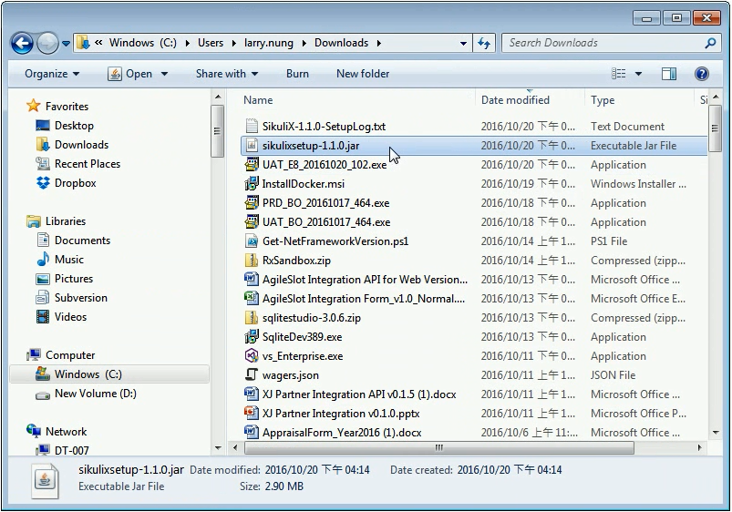732x512 pixels.
Task: Click the Forward navigation arrow
Action: click(x=47, y=44)
